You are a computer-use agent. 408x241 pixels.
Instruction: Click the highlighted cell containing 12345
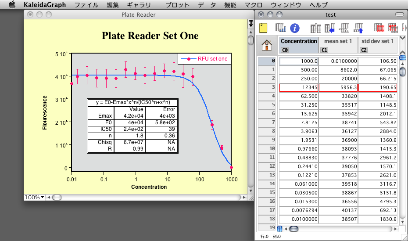coord(299,87)
